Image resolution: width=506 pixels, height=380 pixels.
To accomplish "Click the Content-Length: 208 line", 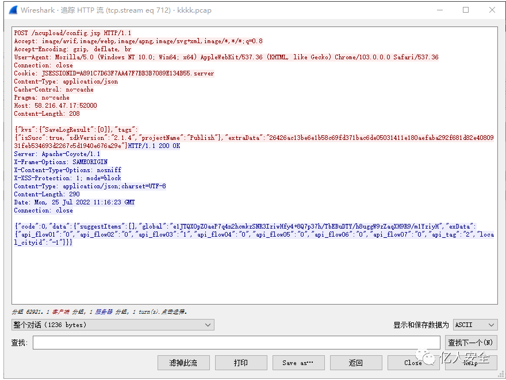I will [x=47, y=114].
